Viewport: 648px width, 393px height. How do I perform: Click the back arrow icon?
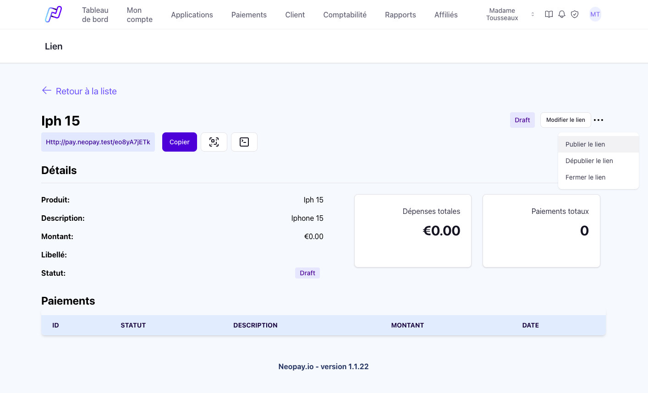click(x=46, y=91)
